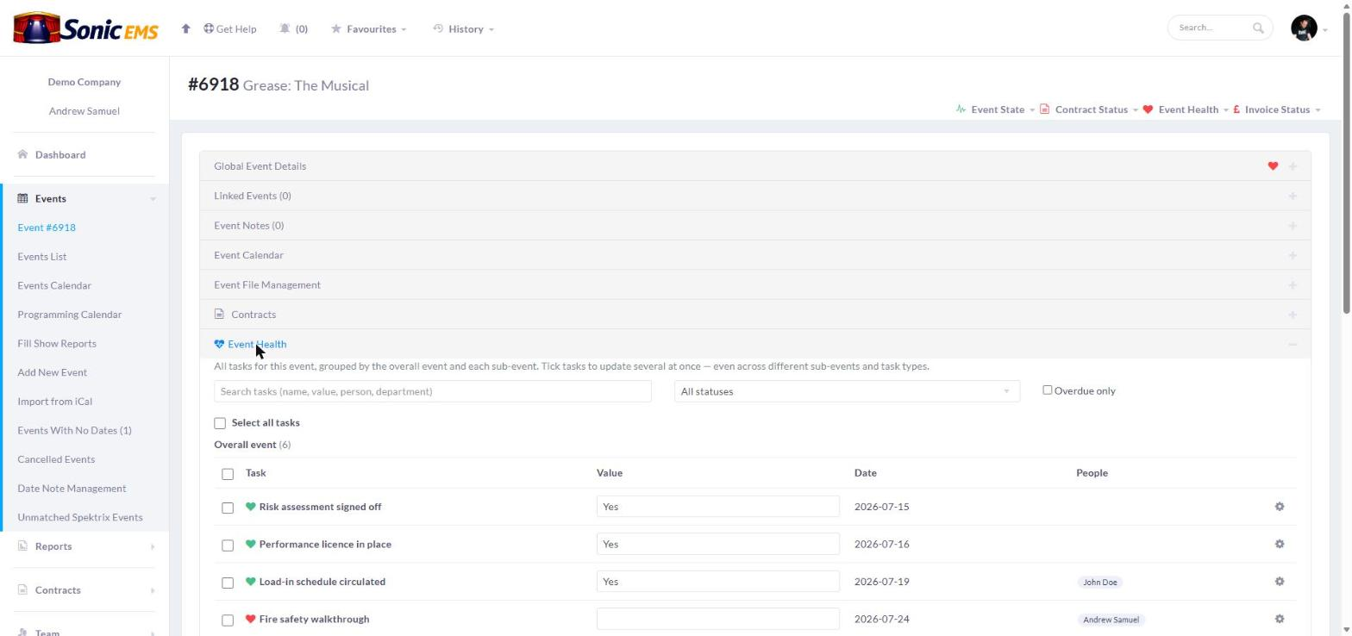Open the Fill Show Reports link
Viewport: 1352px width, 636px height.
(57, 344)
